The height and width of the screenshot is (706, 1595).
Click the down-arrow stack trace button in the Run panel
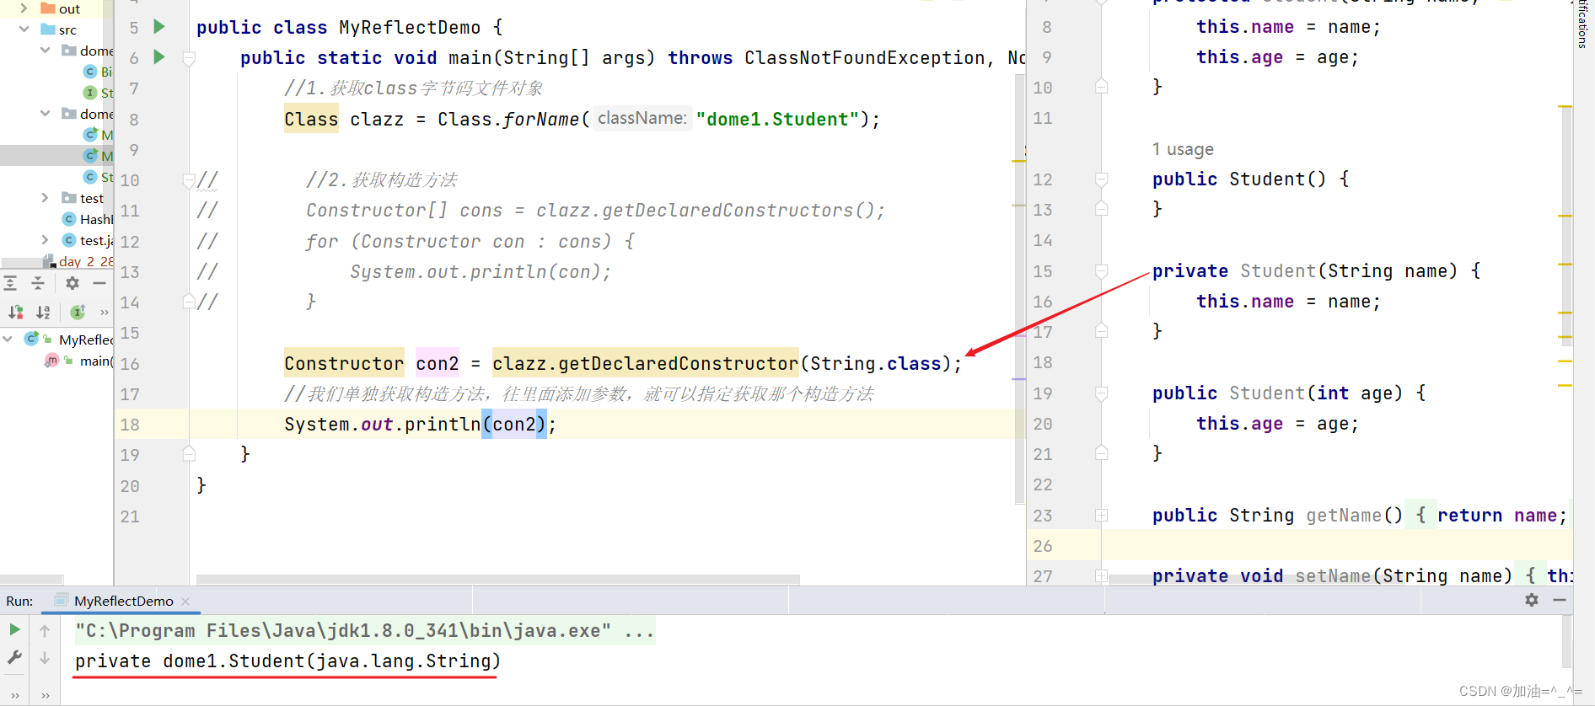click(x=45, y=658)
